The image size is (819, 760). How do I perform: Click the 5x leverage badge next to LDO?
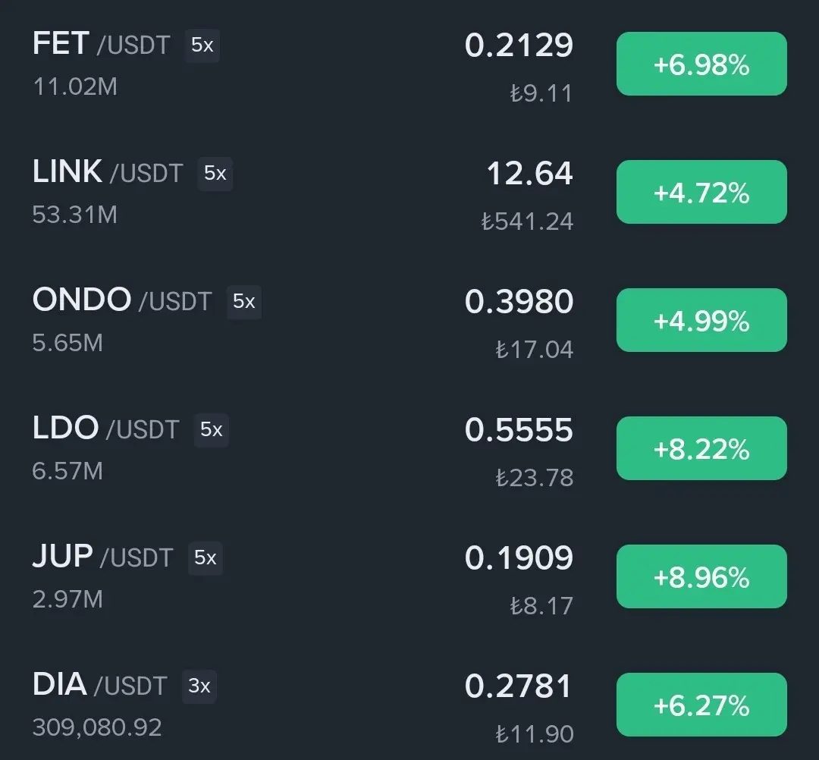click(x=212, y=430)
